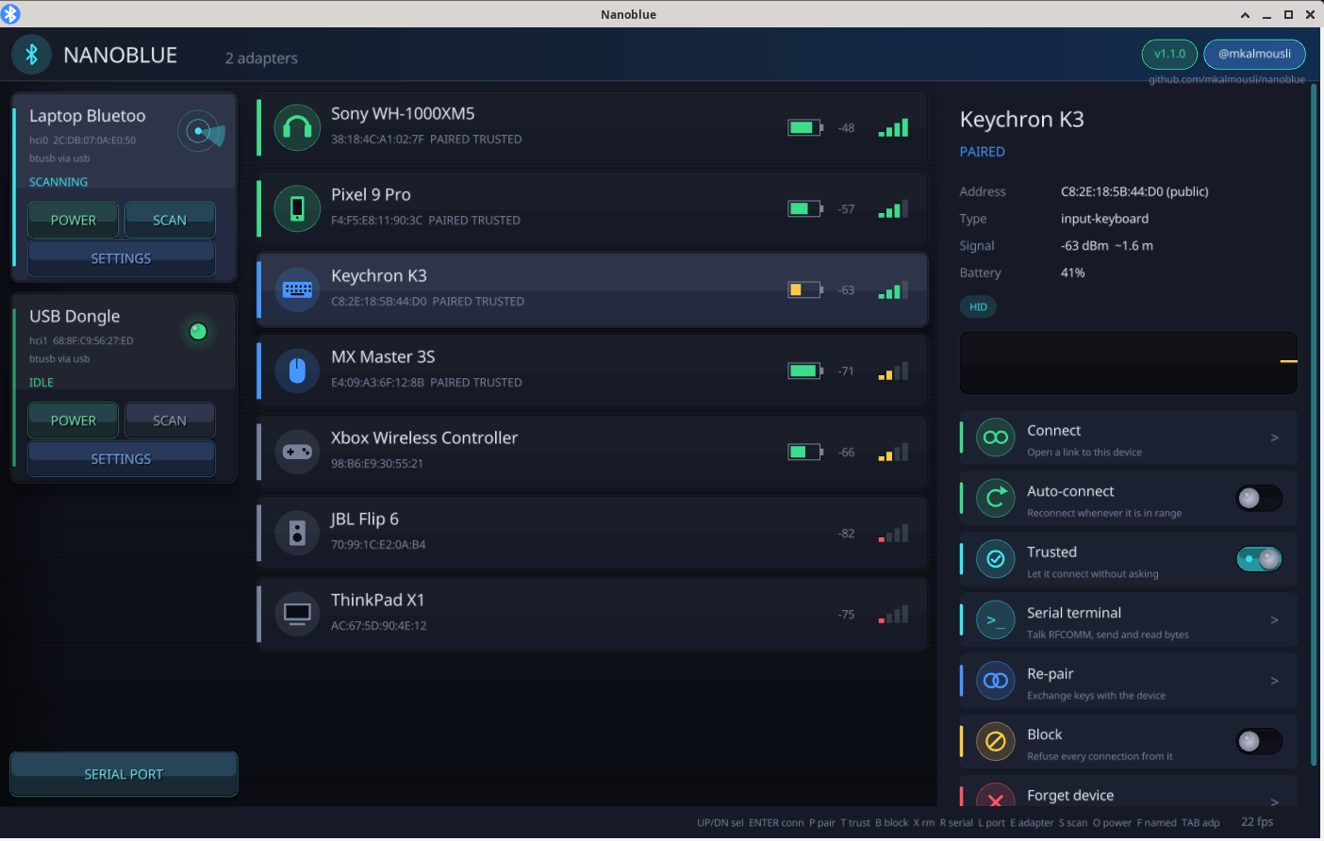Click the Block prohibited icon
The height and width of the screenshot is (841, 1324).
click(x=995, y=741)
